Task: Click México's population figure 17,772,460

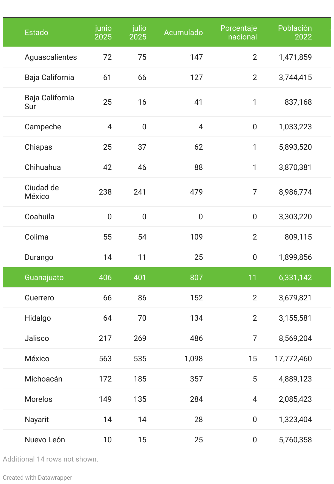Action: pos(293,359)
